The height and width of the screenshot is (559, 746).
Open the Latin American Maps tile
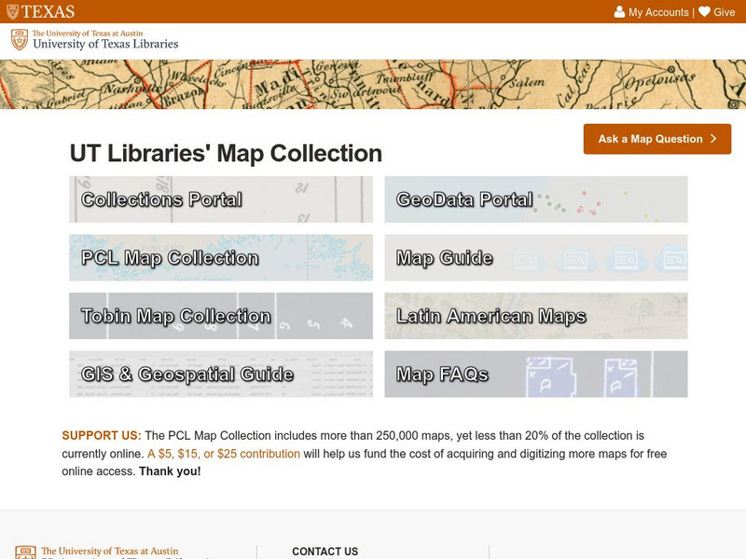[535, 316]
